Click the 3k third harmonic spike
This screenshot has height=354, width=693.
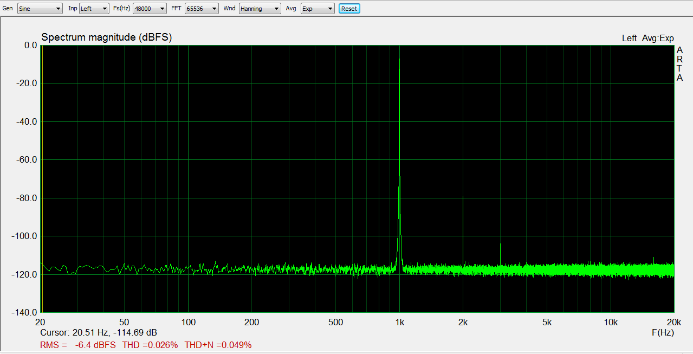500,255
